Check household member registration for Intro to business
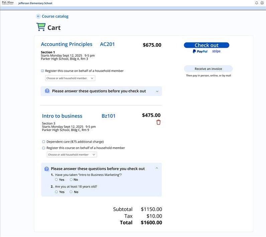 [44, 148]
